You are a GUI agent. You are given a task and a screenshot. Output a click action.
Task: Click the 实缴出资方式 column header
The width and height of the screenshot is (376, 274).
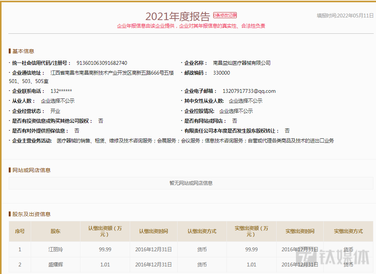[348, 231]
